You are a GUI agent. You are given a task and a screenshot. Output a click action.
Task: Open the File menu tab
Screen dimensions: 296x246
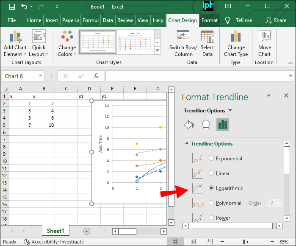click(x=12, y=20)
